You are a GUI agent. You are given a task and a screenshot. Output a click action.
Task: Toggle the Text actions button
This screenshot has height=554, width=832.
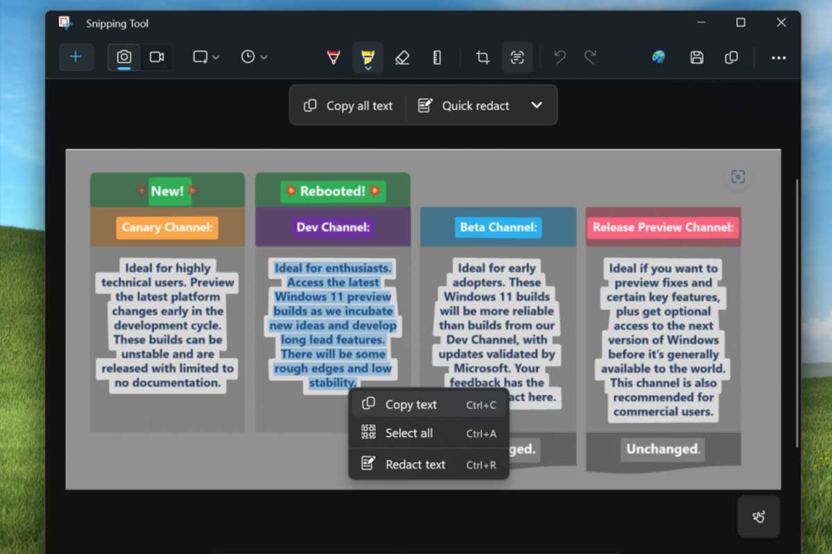[x=517, y=57]
